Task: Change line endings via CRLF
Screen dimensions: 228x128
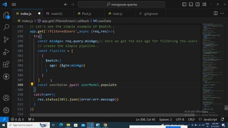Action: tap(191, 119)
